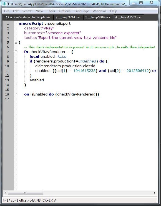Screen dimensions: 161x206
Task: Click the name vrsceneExport on line 1
Action: click(x=57, y=24)
